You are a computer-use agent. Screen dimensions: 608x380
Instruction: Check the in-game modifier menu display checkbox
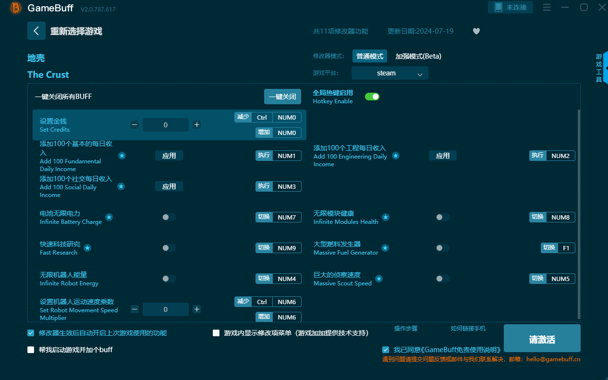point(216,333)
